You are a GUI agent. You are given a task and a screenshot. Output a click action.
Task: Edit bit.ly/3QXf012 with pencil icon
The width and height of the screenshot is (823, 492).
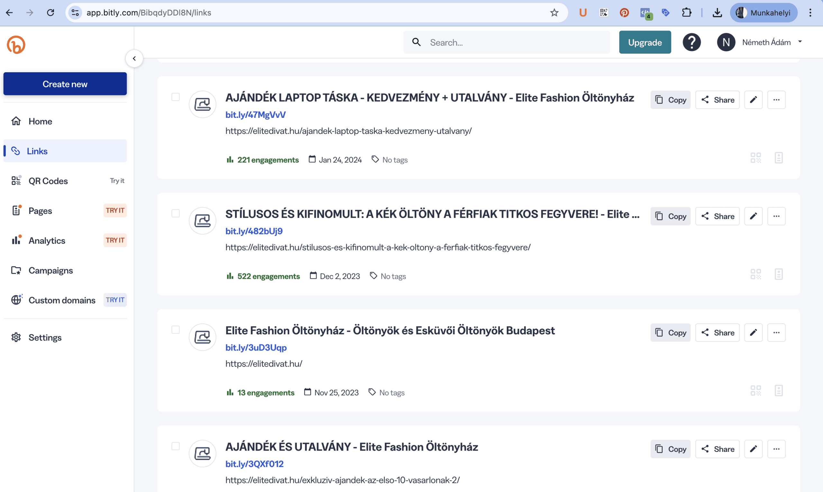pos(753,449)
